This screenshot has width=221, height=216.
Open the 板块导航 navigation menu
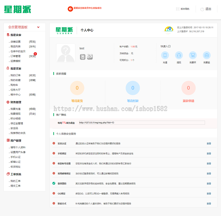click(x=183, y=9)
